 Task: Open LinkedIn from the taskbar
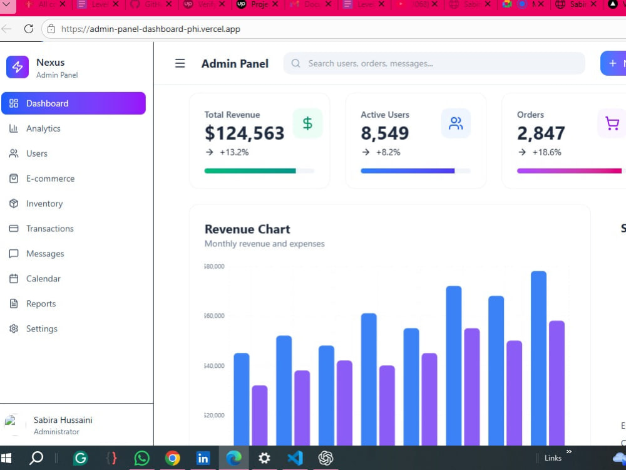point(203,458)
